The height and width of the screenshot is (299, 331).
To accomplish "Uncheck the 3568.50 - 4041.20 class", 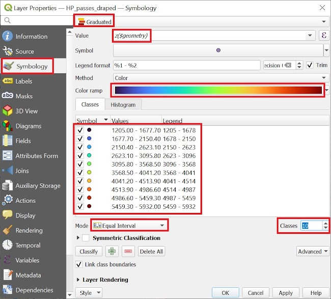I will [x=80, y=172].
